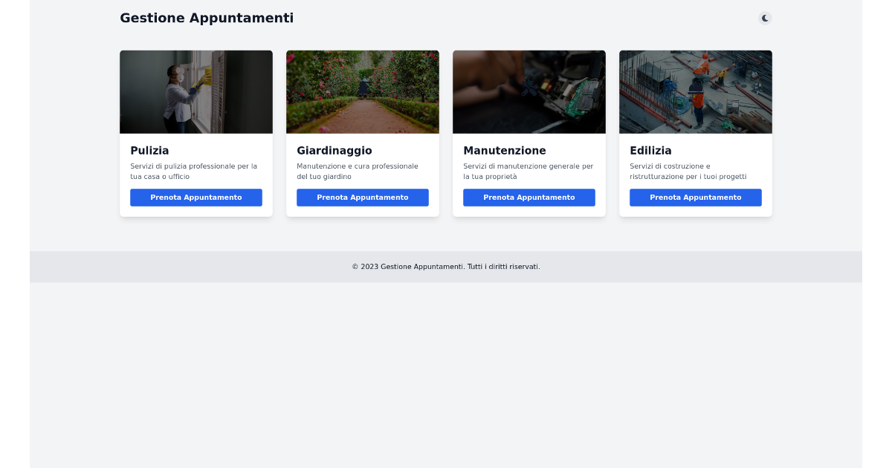The image size is (892, 468).
Task: Select the Pulizia service description text
Action: point(195,171)
